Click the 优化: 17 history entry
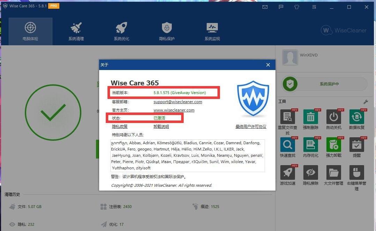This screenshot has width=376, height=231. click(x=112, y=224)
